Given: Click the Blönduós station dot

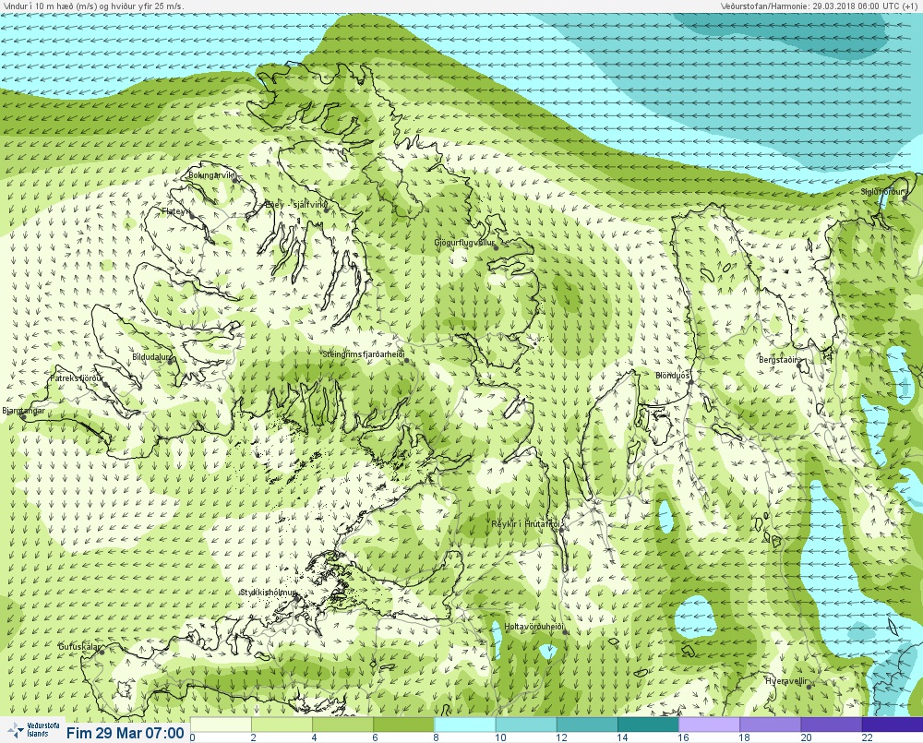Looking at the screenshot, I should (x=691, y=381).
